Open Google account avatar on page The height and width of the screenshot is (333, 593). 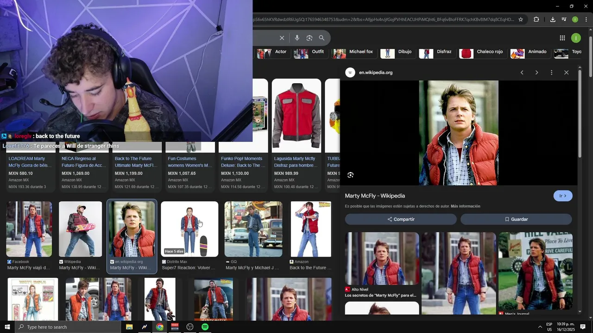coord(576,38)
